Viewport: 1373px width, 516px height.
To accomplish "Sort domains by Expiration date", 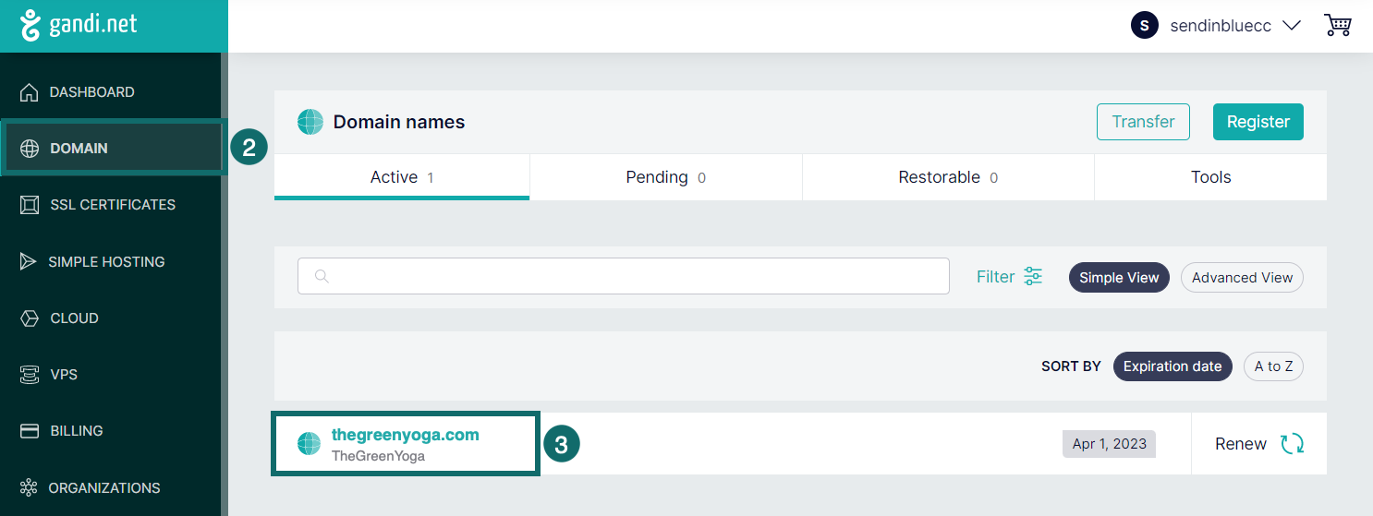I will (x=1173, y=366).
